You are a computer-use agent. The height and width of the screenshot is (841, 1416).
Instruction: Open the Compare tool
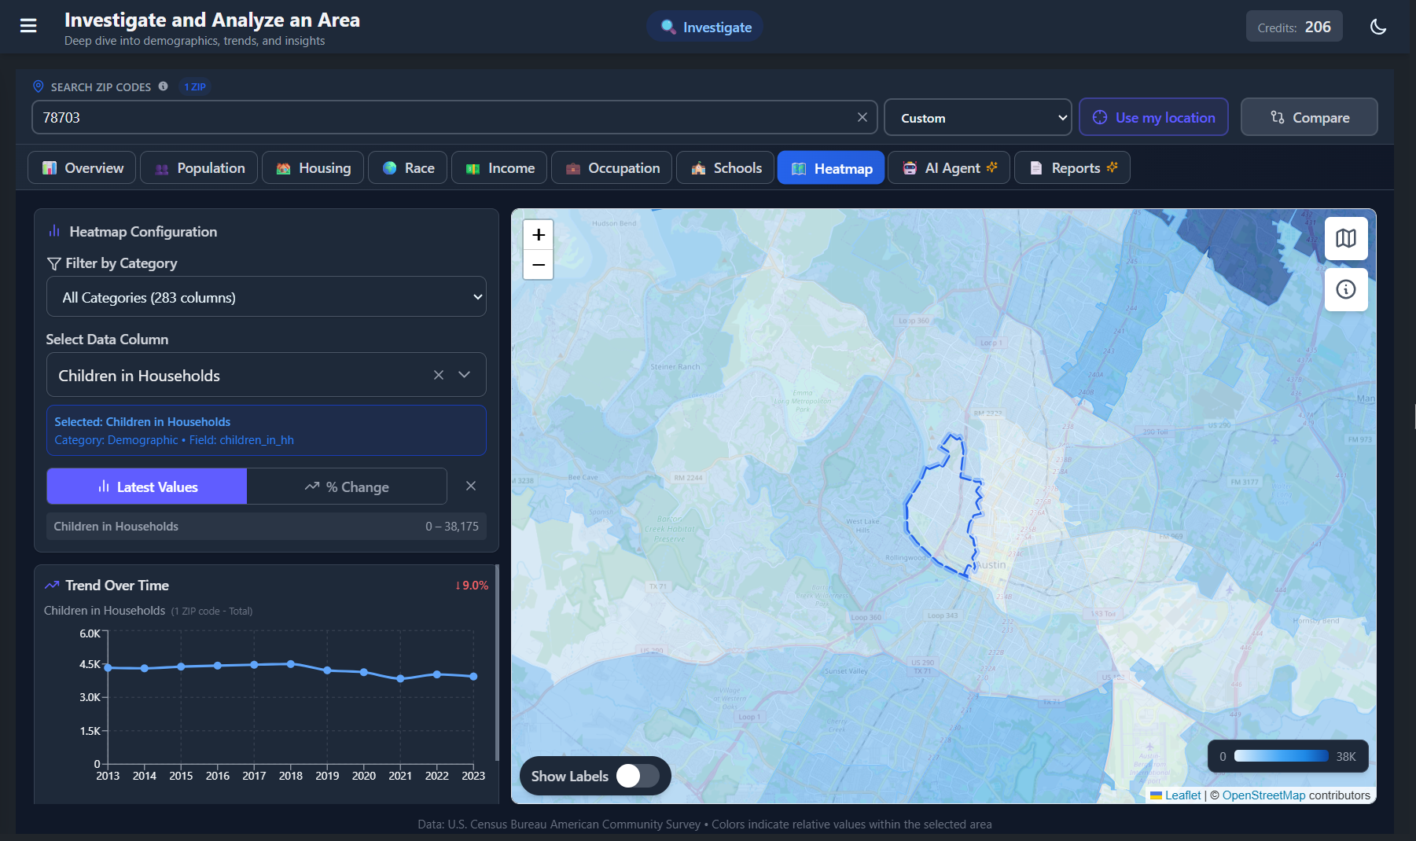click(x=1308, y=116)
